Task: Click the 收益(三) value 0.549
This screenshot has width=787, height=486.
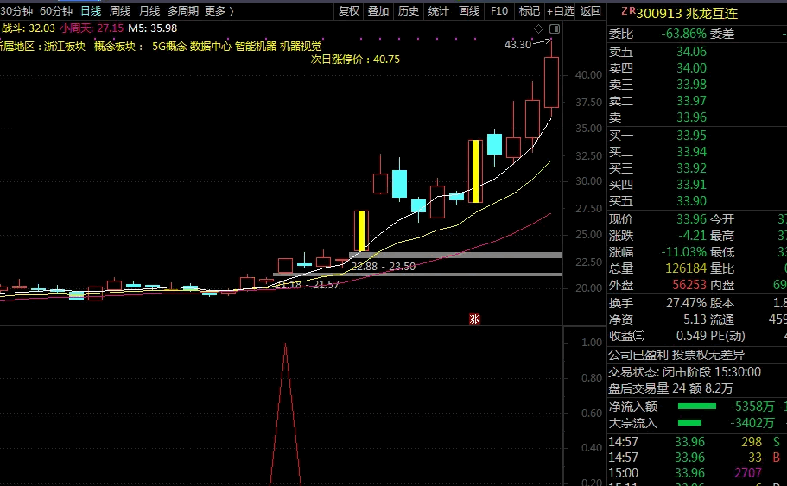Action: tap(691, 336)
